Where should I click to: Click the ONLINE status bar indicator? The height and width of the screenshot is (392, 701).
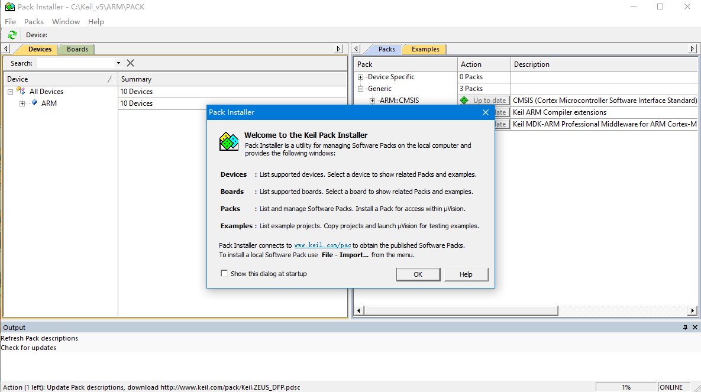tap(671, 387)
